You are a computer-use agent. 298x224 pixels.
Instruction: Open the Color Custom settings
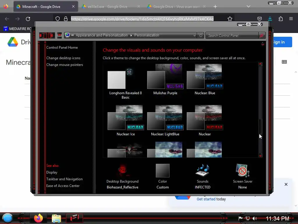tap(162, 176)
